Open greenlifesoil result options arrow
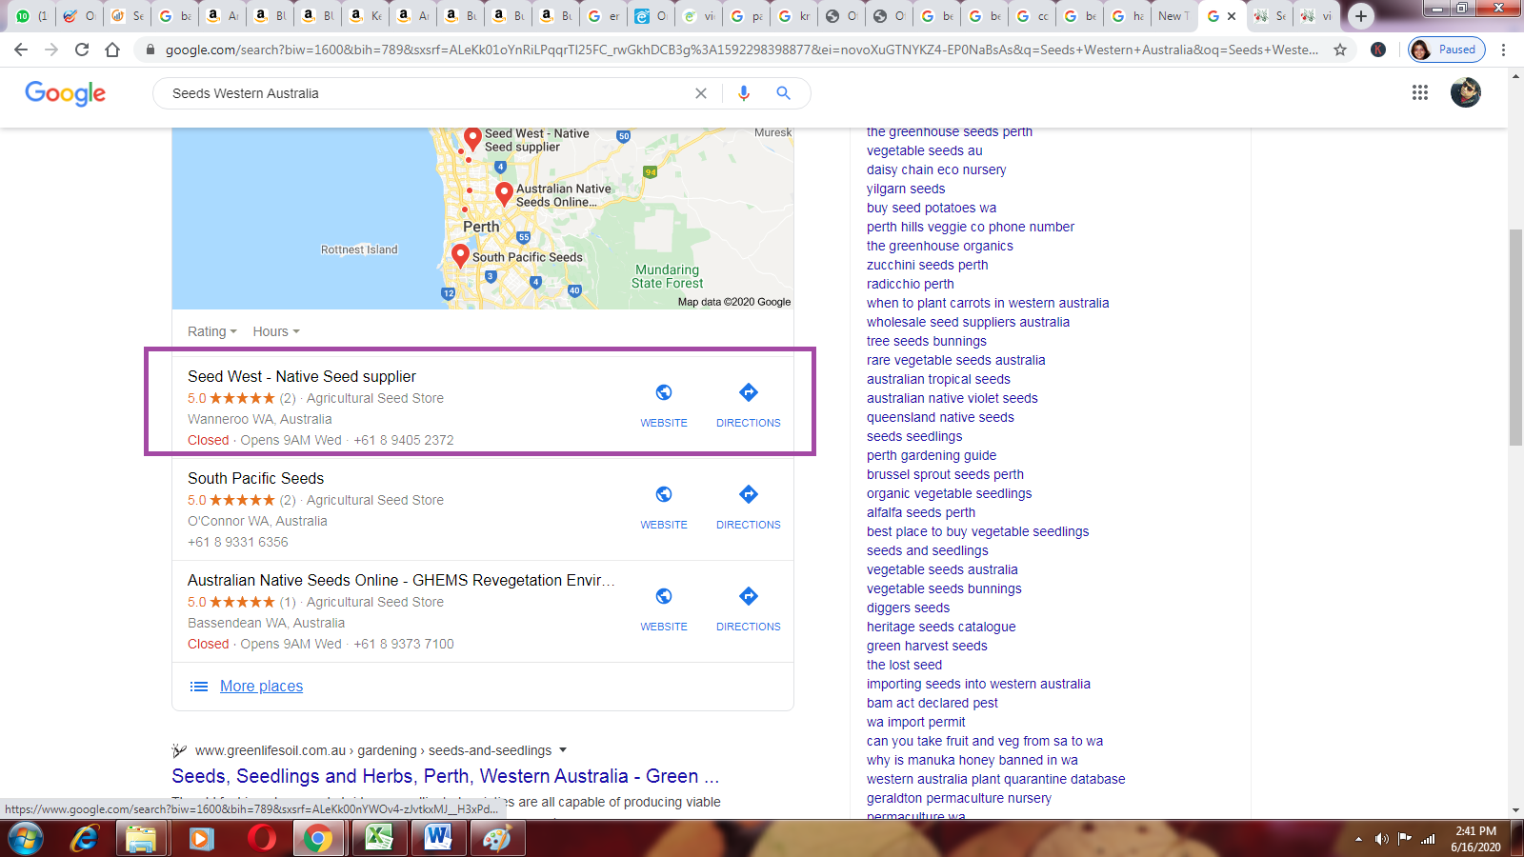 563,750
